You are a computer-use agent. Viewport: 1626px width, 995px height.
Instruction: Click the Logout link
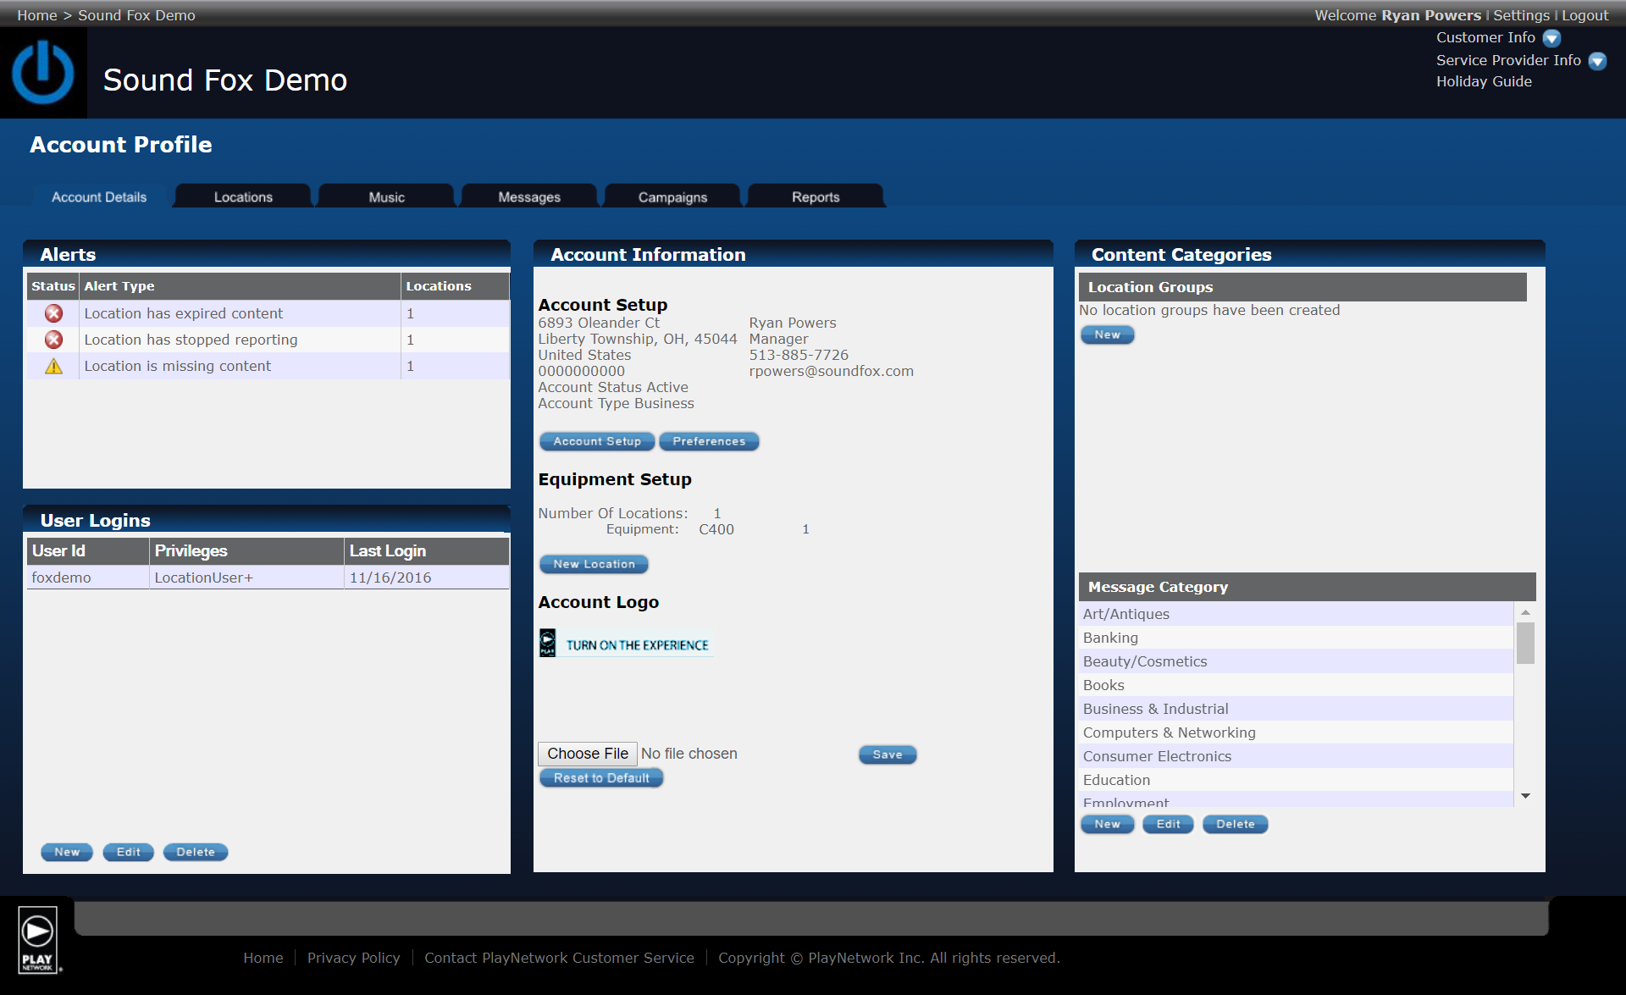(x=1585, y=15)
